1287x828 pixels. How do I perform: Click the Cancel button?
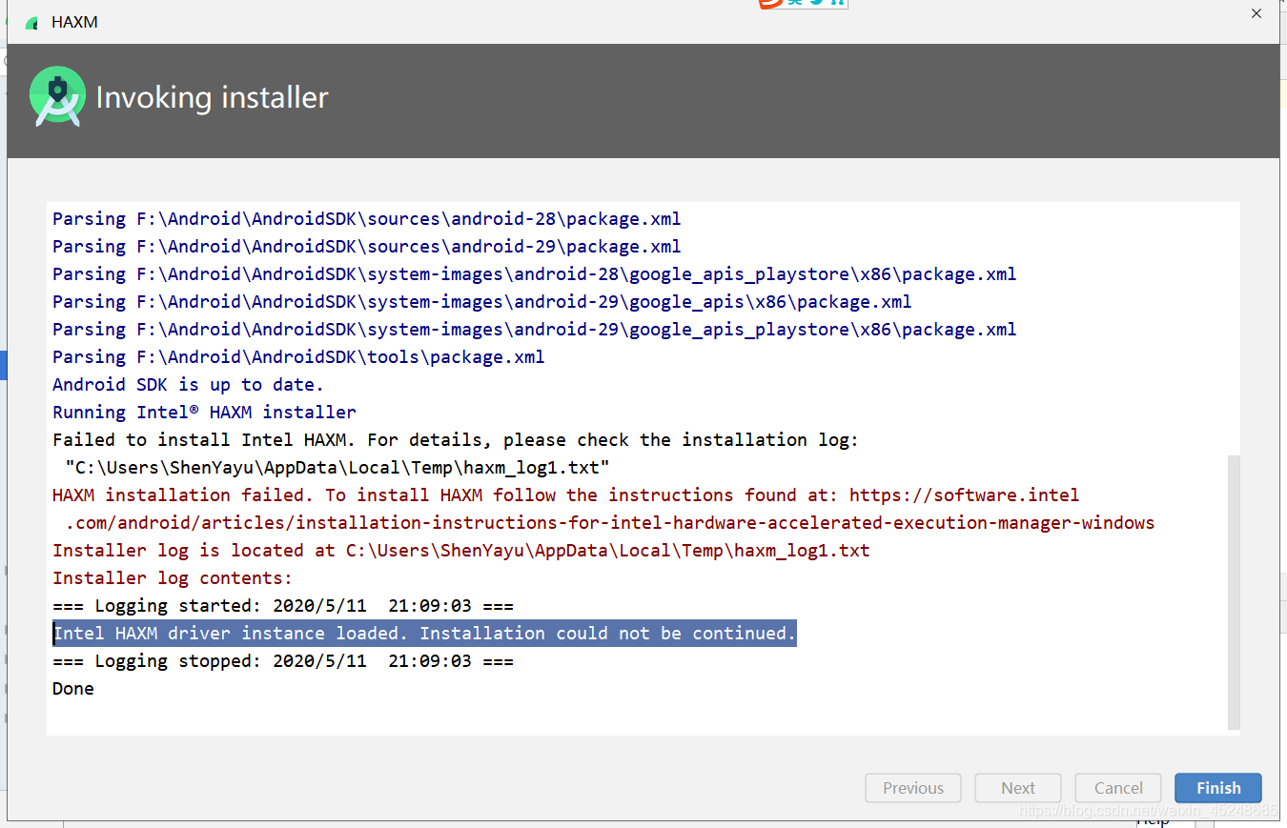(x=1117, y=788)
